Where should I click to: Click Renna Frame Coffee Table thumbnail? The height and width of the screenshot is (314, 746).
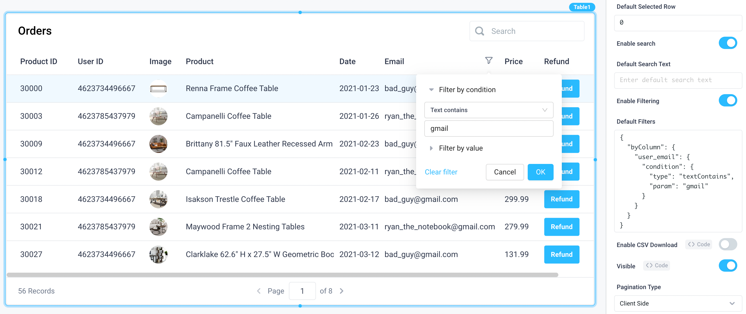click(158, 88)
